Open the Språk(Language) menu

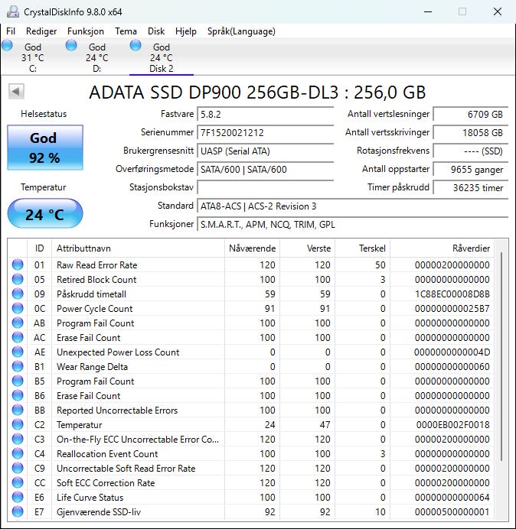(241, 31)
